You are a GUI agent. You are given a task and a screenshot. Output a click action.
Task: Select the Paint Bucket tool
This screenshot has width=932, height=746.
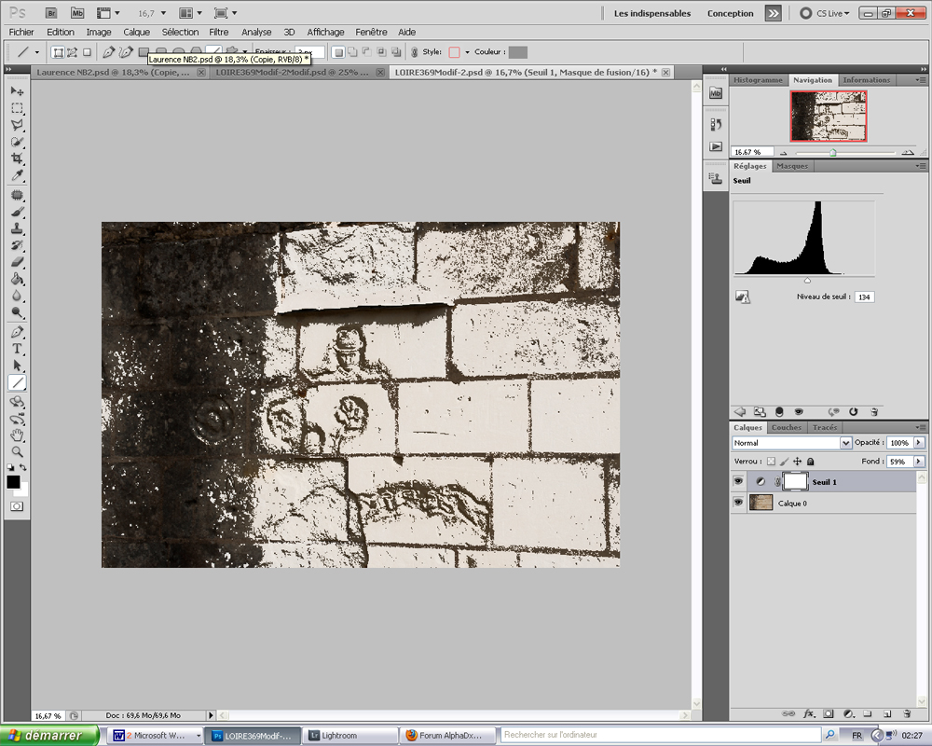pos(17,279)
